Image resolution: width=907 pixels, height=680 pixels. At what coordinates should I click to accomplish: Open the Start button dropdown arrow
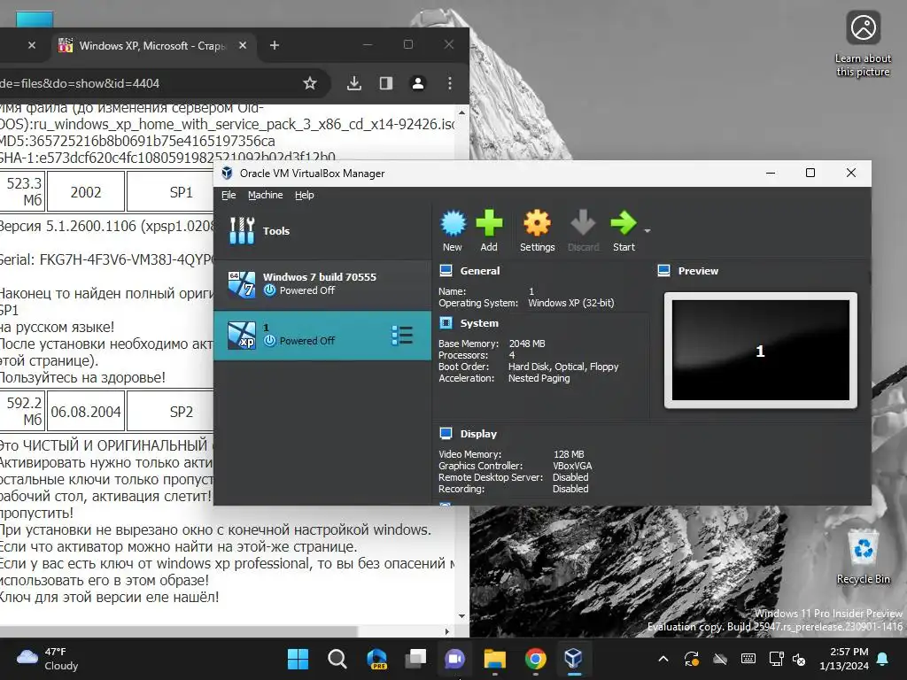[x=647, y=231]
